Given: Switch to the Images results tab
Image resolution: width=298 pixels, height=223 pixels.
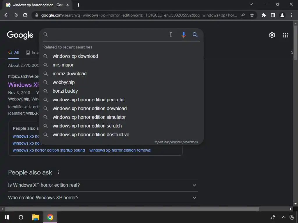Looking at the screenshot, I should point(32,53).
